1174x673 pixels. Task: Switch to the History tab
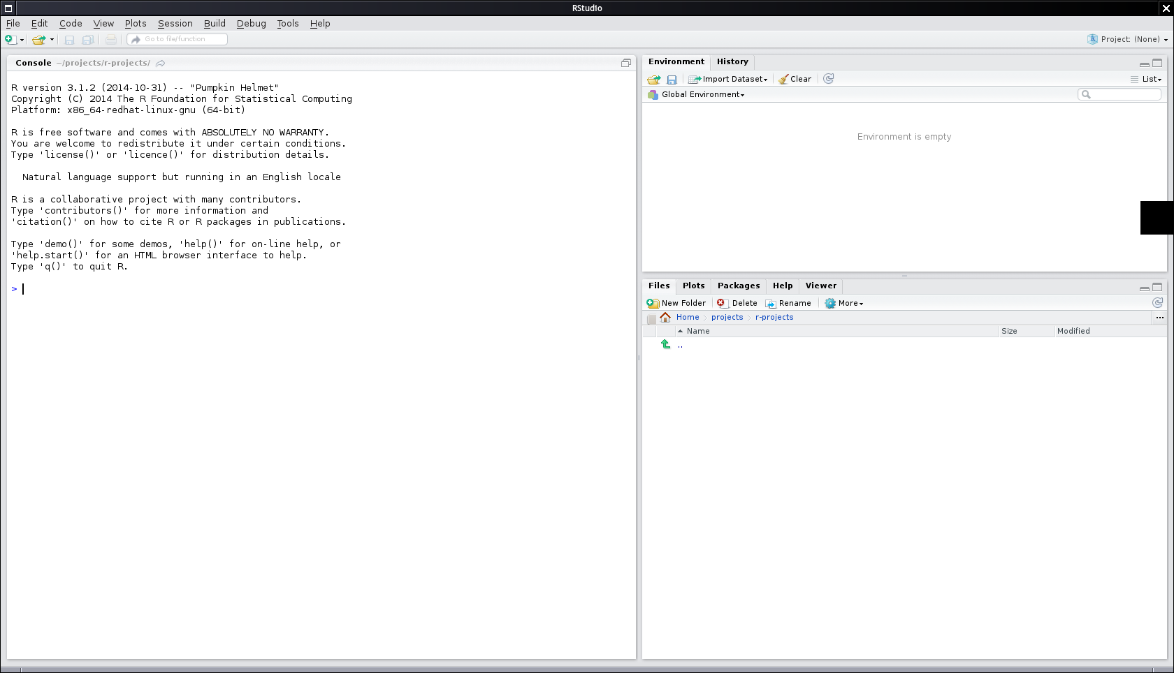pyautogui.click(x=732, y=62)
